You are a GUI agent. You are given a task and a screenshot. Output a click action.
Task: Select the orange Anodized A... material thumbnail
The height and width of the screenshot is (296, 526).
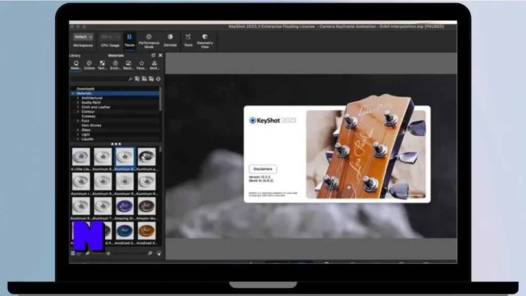[146, 231]
